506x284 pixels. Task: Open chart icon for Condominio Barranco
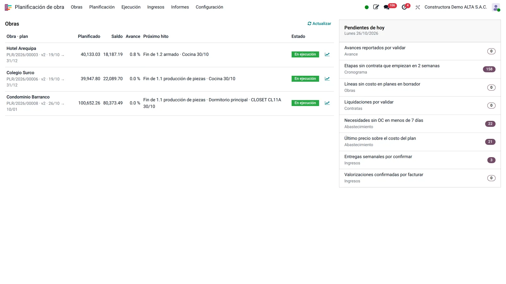(327, 103)
